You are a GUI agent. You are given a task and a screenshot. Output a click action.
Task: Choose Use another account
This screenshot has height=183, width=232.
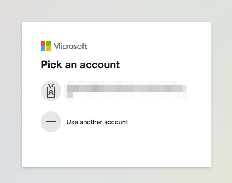pos(84,122)
